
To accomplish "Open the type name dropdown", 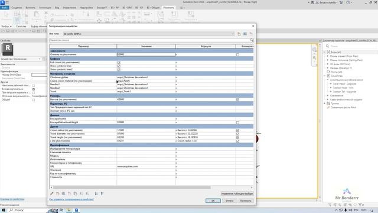I will coord(232,34).
